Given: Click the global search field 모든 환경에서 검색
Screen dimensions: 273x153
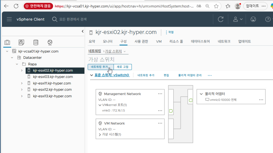Looking at the screenshot, I should [x=73, y=19].
